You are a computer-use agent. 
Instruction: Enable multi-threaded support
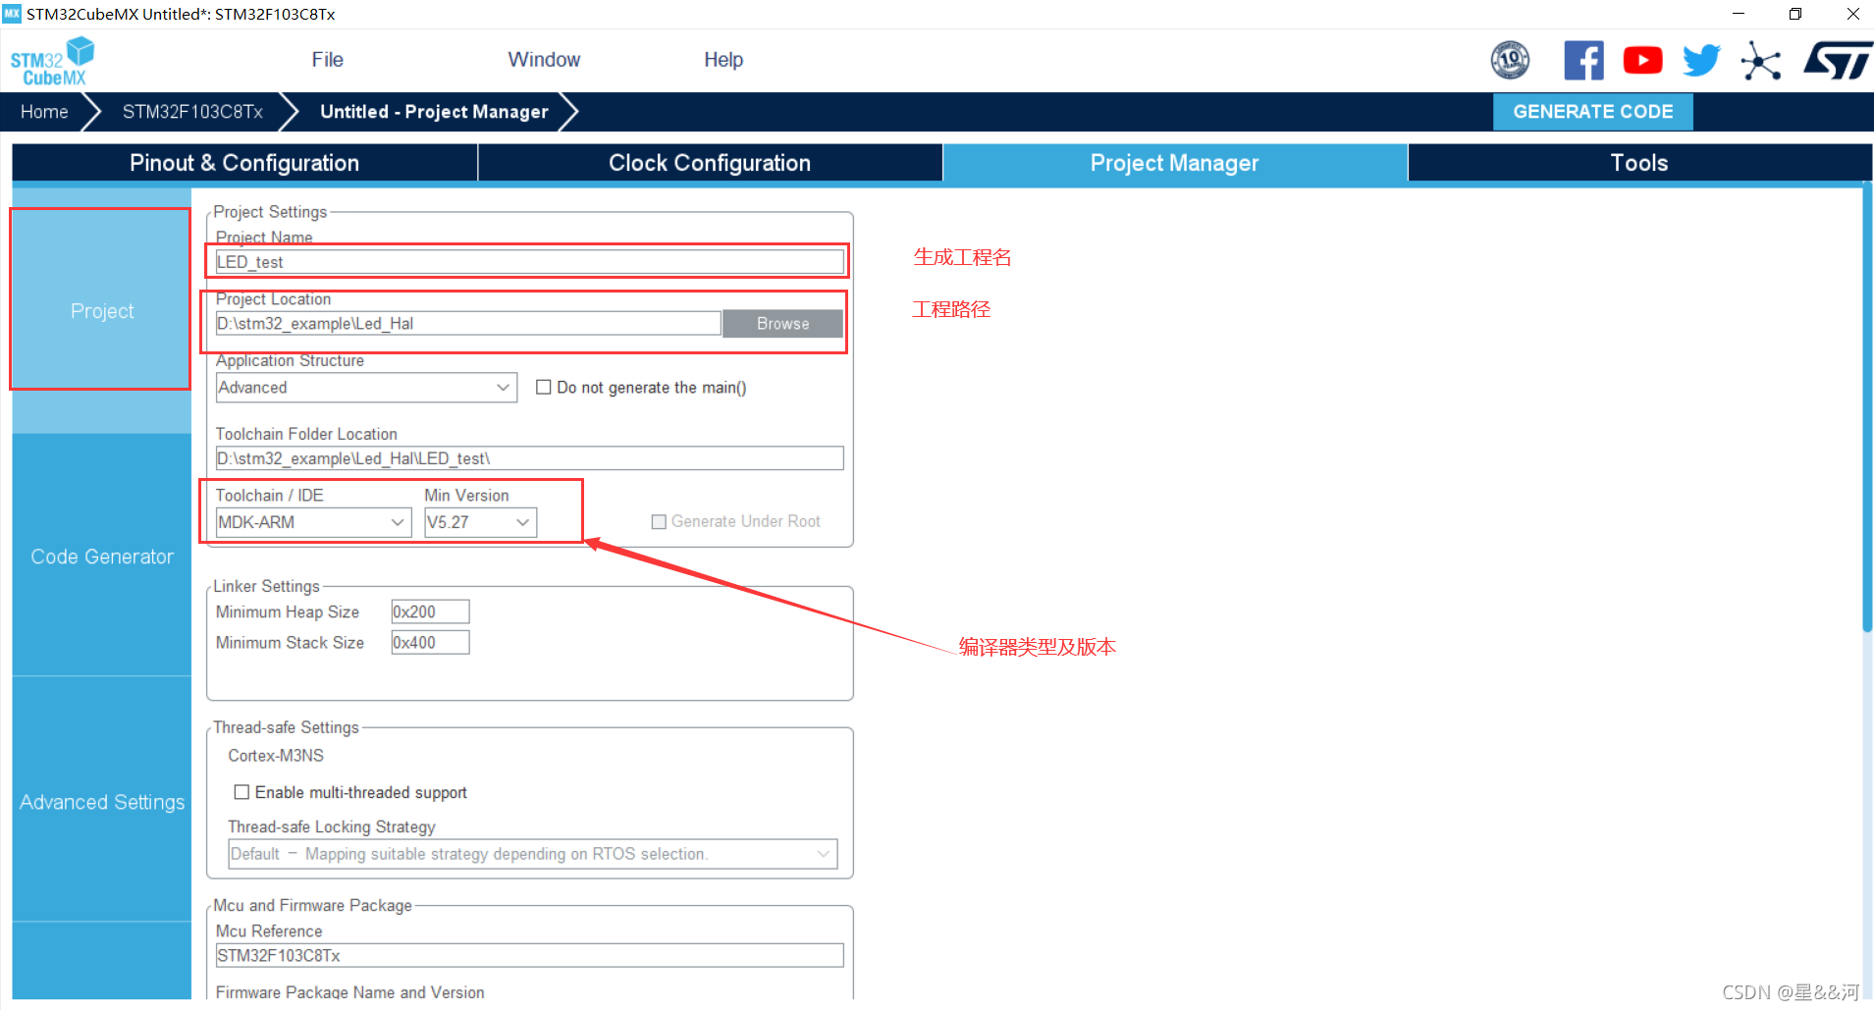(241, 792)
